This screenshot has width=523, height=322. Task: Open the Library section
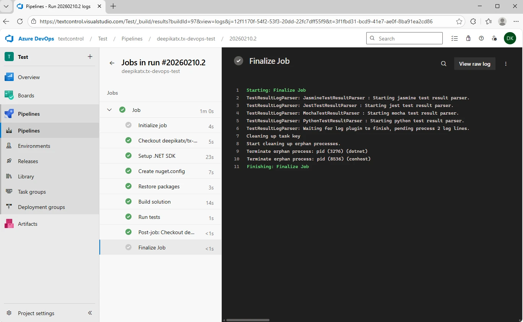[25, 176]
